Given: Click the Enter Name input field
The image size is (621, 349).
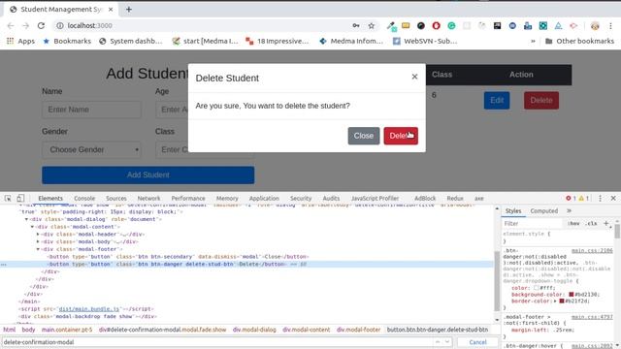Looking at the screenshot, I should click(x=91, y=110).
